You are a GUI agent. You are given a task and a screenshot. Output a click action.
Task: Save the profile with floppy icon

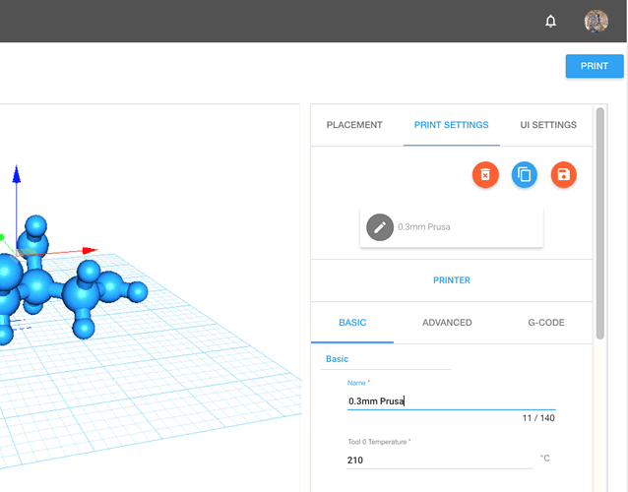pos(563,174)
